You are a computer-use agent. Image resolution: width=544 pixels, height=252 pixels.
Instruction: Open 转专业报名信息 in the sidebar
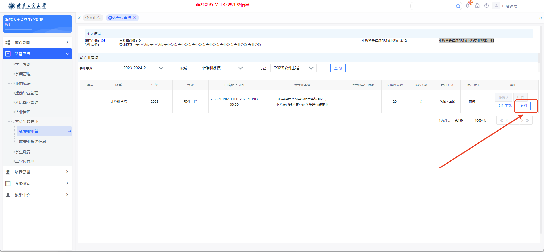(x=33, y=142)
